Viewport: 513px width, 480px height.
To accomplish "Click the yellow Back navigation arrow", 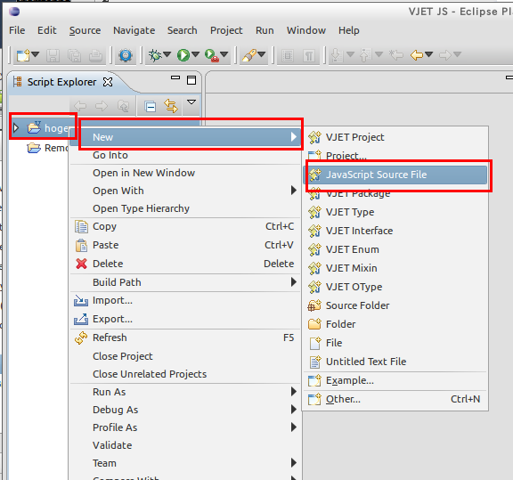I will 417,55.
